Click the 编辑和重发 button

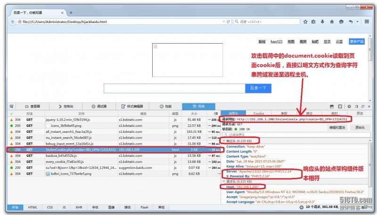point(337,128)
